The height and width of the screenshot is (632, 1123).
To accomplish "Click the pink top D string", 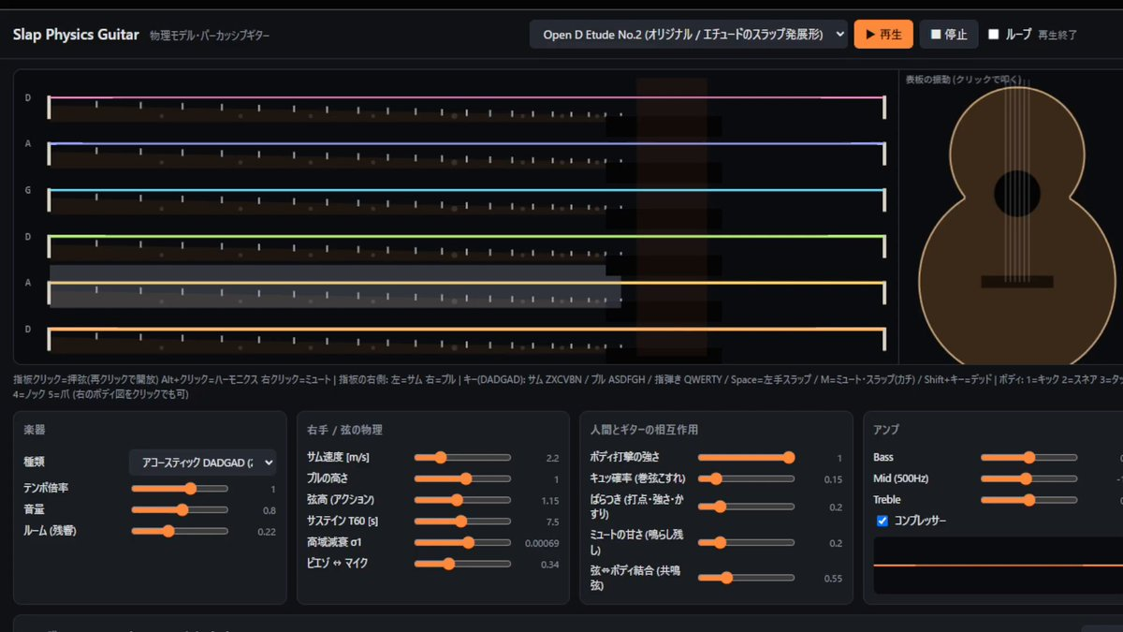I will point(466,97).
